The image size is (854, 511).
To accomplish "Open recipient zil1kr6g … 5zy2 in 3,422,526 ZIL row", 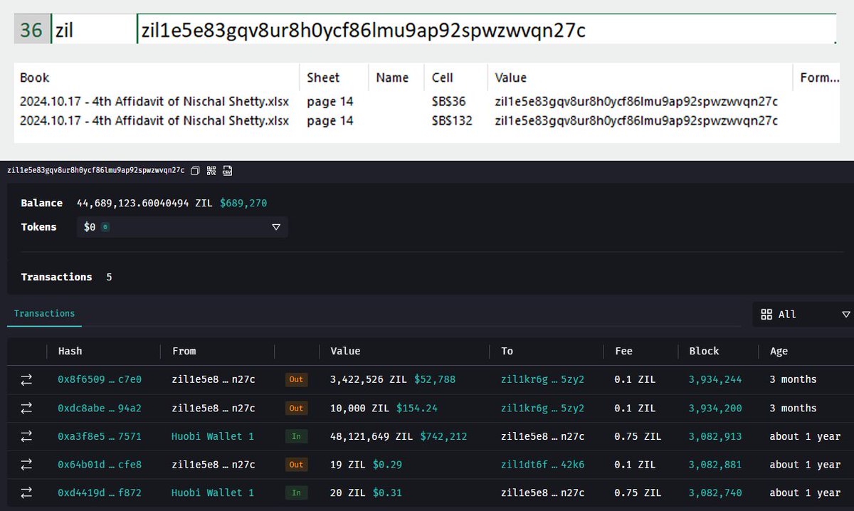I will point(542,379).
